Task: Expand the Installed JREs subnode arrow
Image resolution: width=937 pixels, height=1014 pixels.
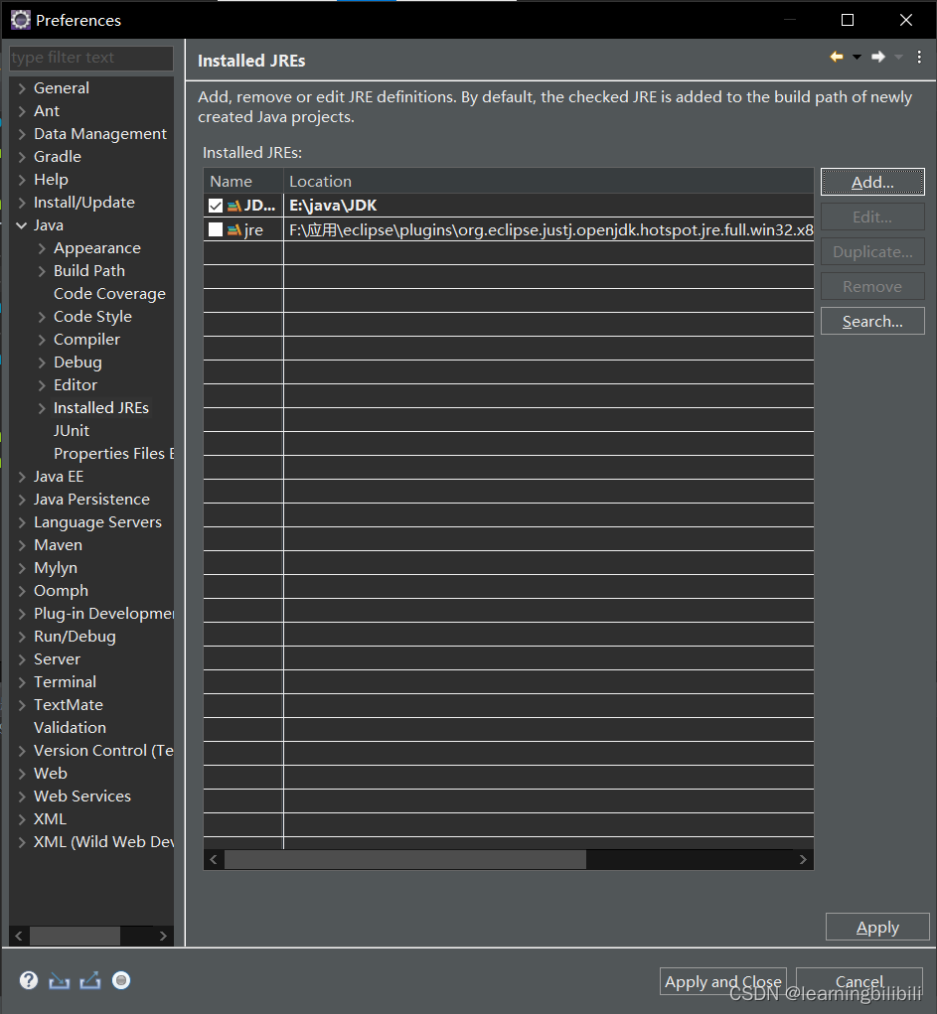Action: coord(42,408)
